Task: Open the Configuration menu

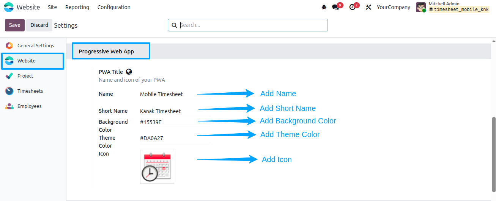Action: point(114,7)
